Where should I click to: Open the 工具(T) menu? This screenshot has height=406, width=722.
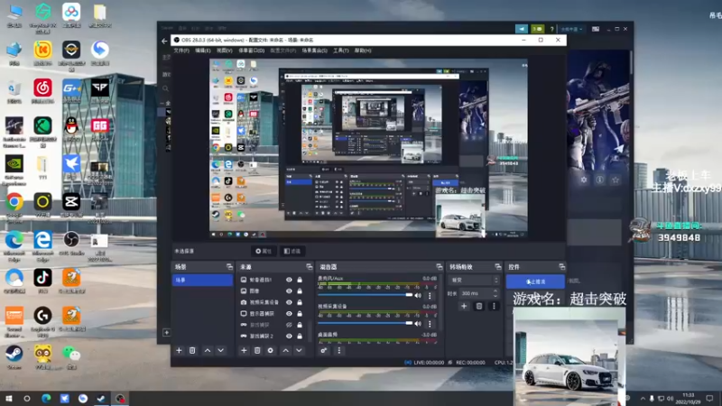click(x=341, y=51)
